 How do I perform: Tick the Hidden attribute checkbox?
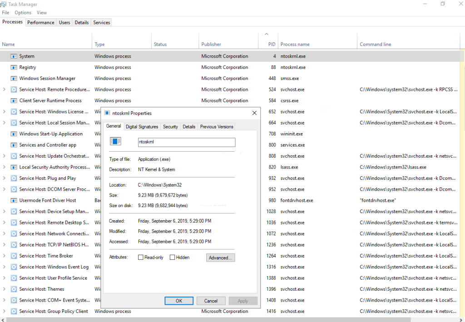click(x=173, y=258)
